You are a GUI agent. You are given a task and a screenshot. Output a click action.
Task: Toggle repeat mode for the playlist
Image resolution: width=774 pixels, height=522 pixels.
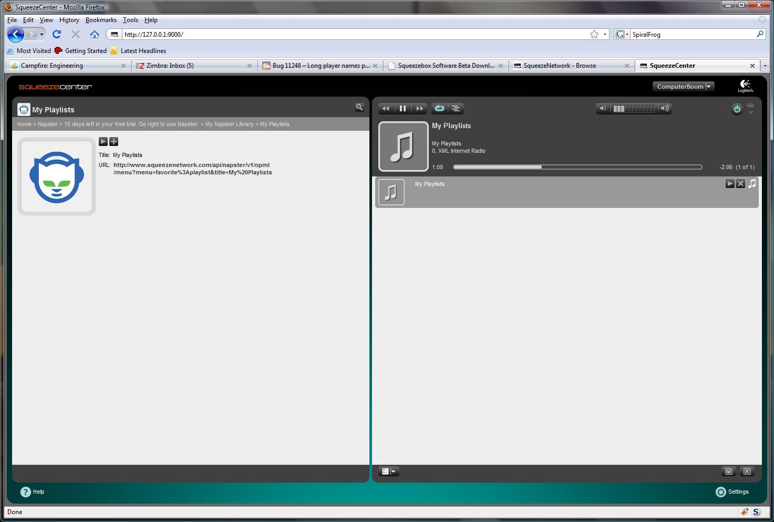coord(439,109)
